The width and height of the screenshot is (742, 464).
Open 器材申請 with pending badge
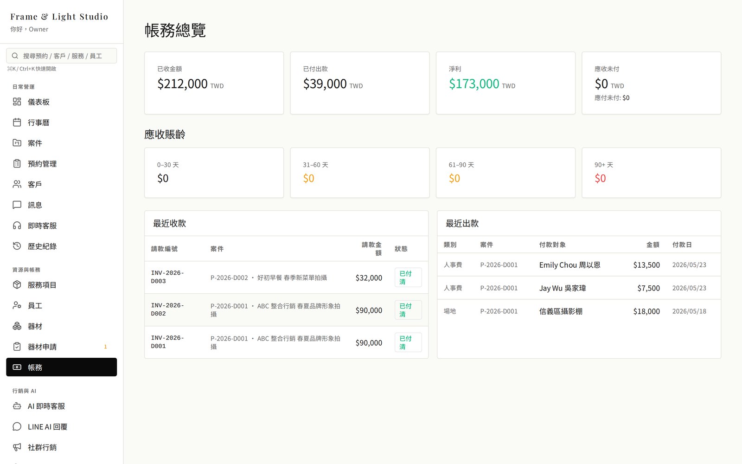click(61, 347)
